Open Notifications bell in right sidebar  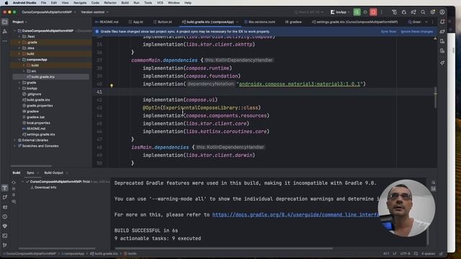tap(442, 22)
